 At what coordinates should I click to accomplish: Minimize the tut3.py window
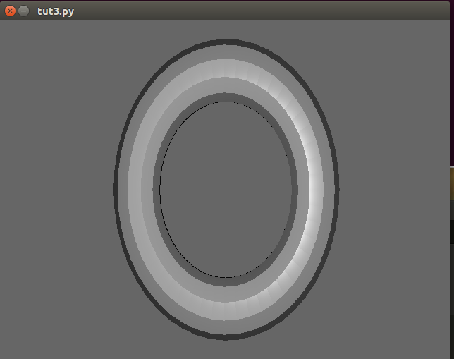(x=24, y=11)
